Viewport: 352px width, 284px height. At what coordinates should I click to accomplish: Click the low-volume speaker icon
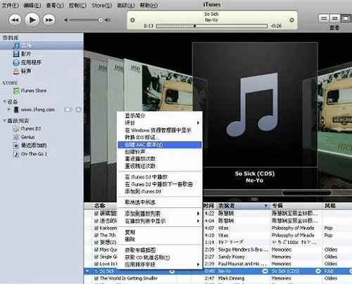[x=66, y=20]
